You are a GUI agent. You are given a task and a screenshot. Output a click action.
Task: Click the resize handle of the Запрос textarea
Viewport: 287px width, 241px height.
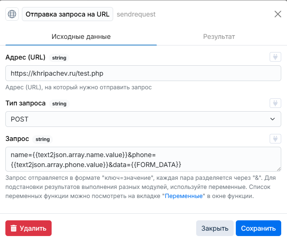(x=279, y=169)
